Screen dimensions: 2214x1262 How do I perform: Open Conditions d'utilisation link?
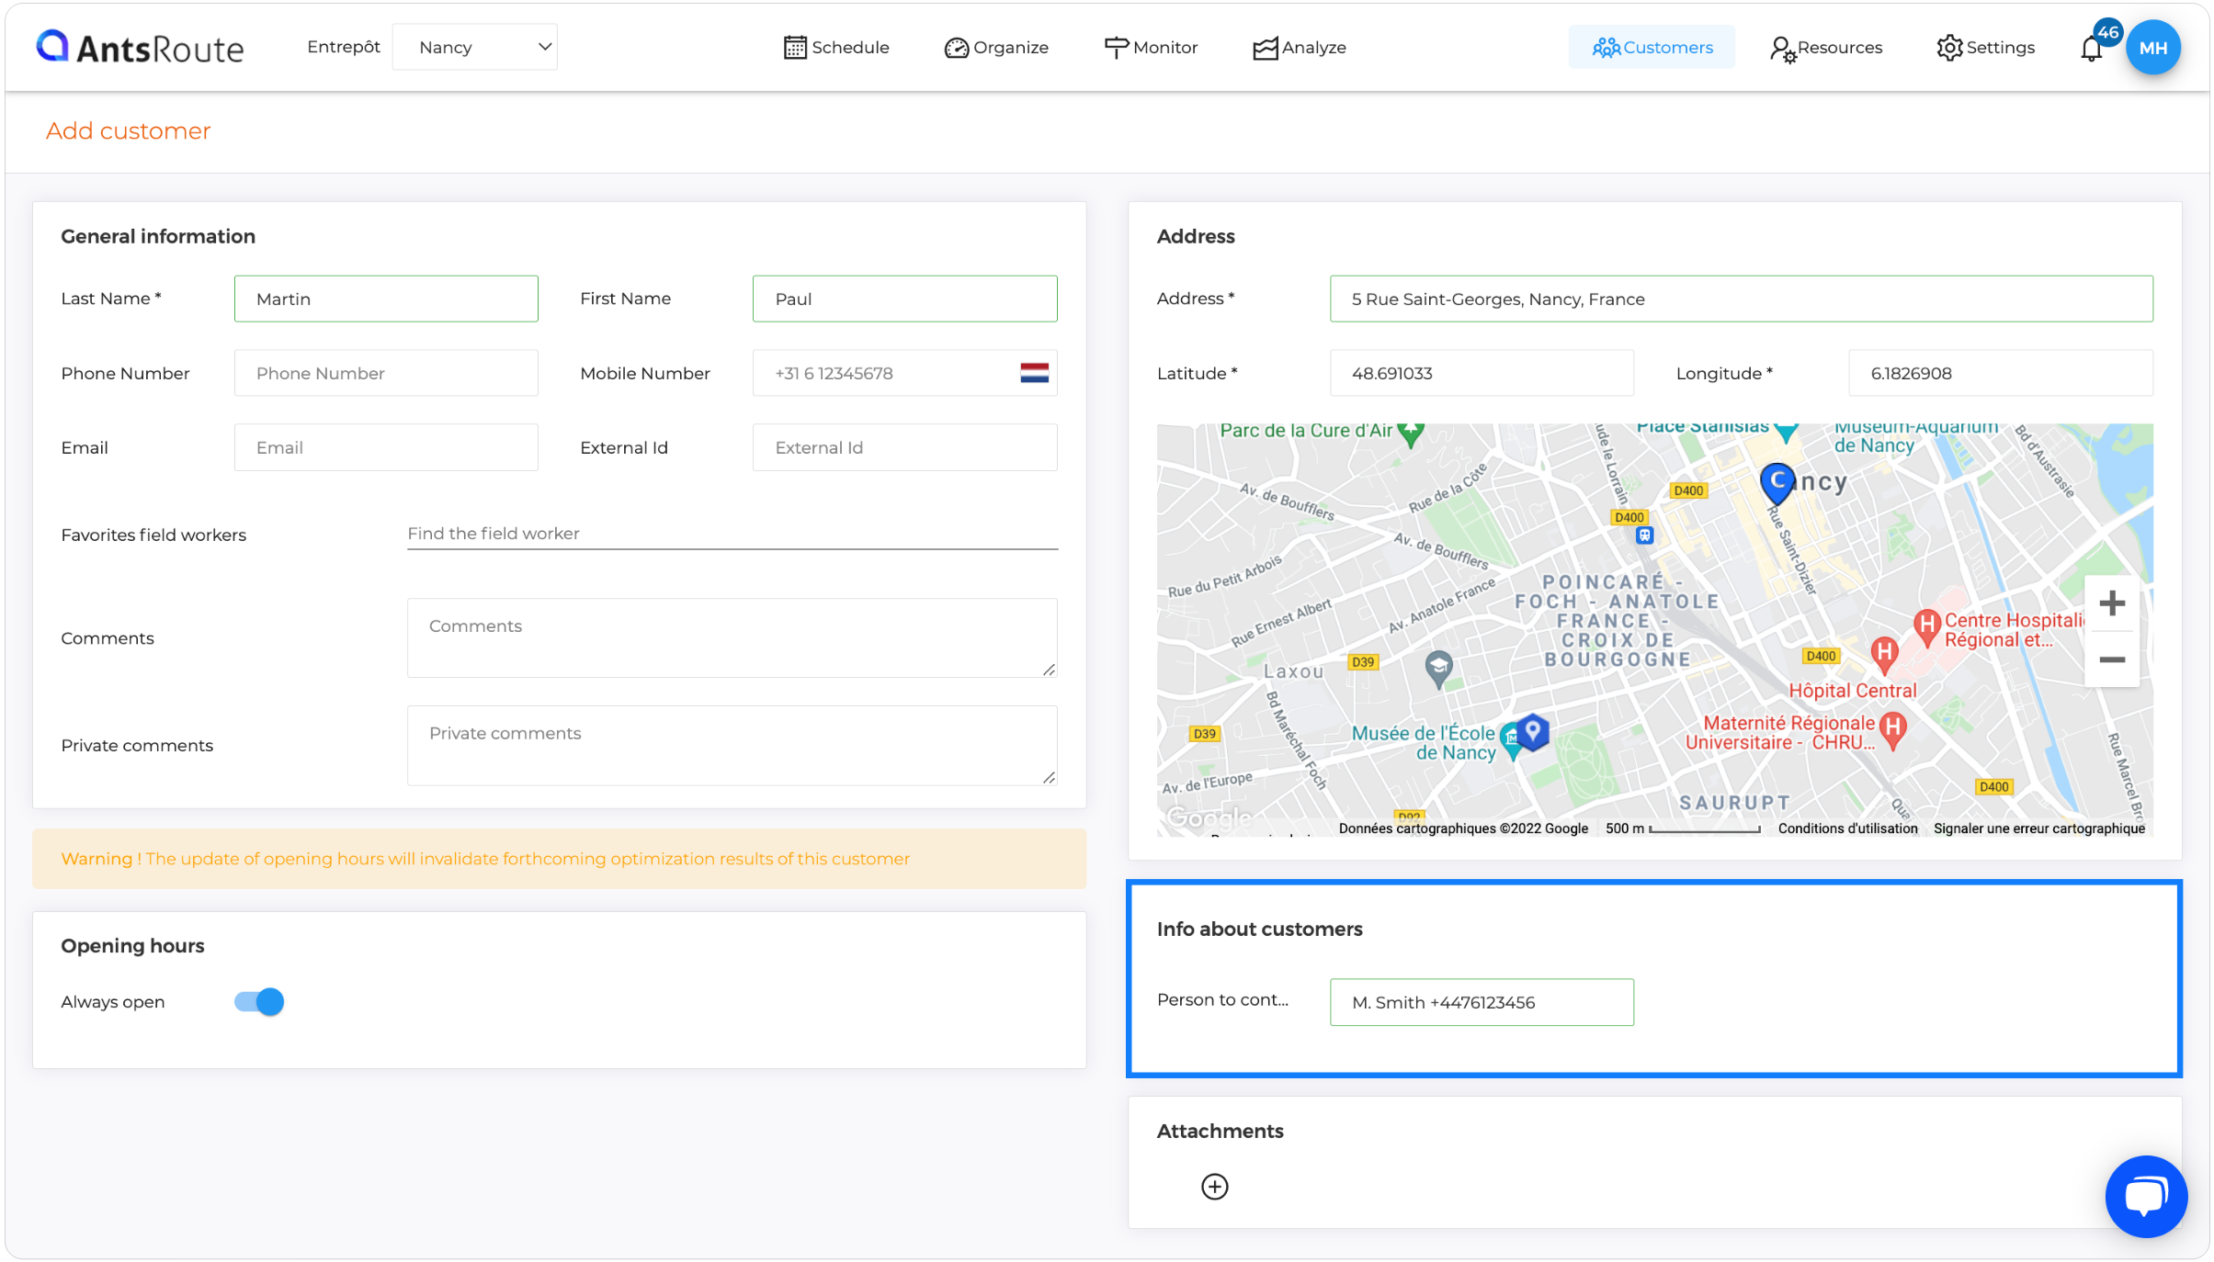pos(1847,828)
